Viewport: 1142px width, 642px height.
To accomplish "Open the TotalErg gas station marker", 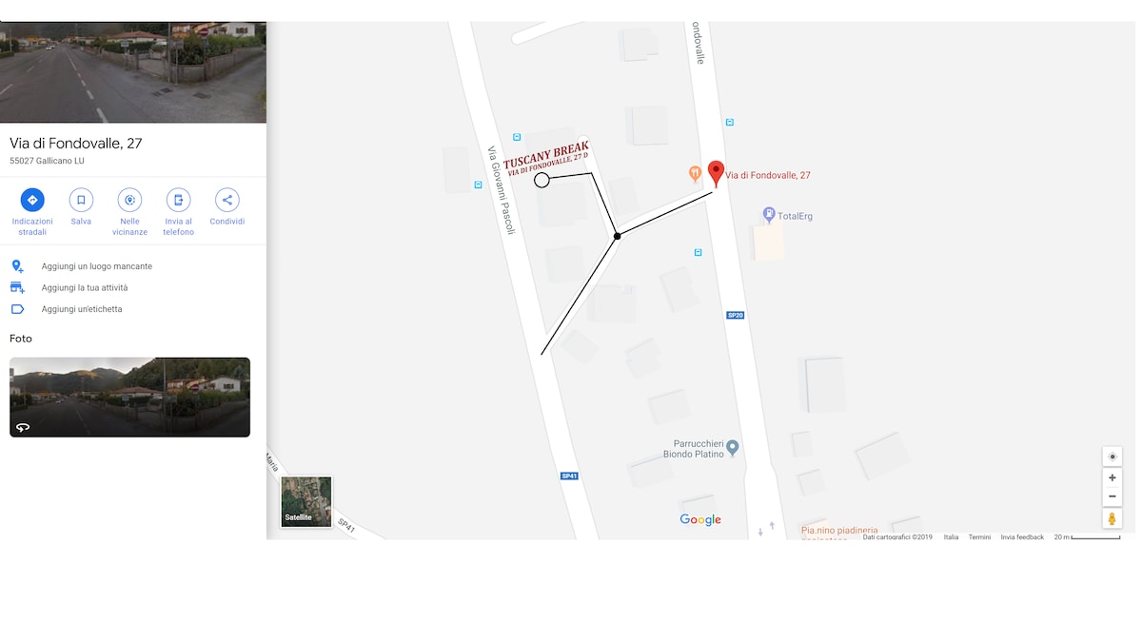I will (x=769, y=216).
